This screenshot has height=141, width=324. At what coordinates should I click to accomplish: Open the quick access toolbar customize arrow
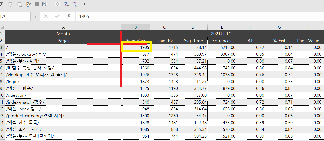pos(84,4)
